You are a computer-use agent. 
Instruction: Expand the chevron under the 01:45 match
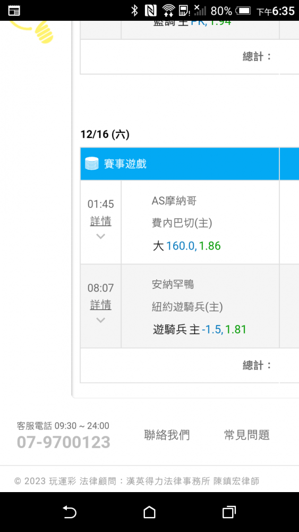pos(100,236)
